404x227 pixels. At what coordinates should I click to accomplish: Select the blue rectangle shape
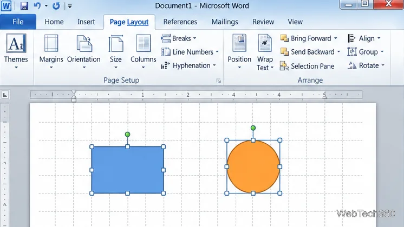[128, 170]
